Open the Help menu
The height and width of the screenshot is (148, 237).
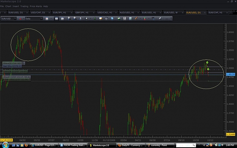point(46,6)
